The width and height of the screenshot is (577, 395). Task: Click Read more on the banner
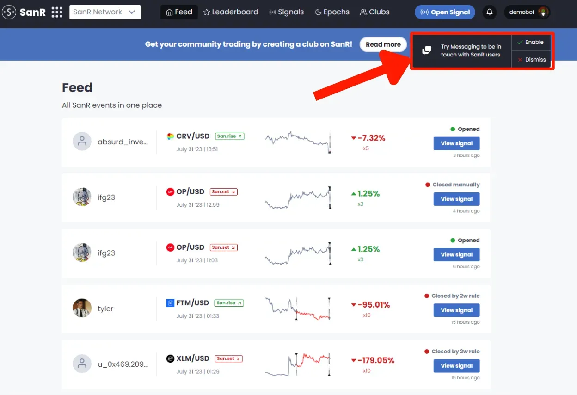[383, 44]
